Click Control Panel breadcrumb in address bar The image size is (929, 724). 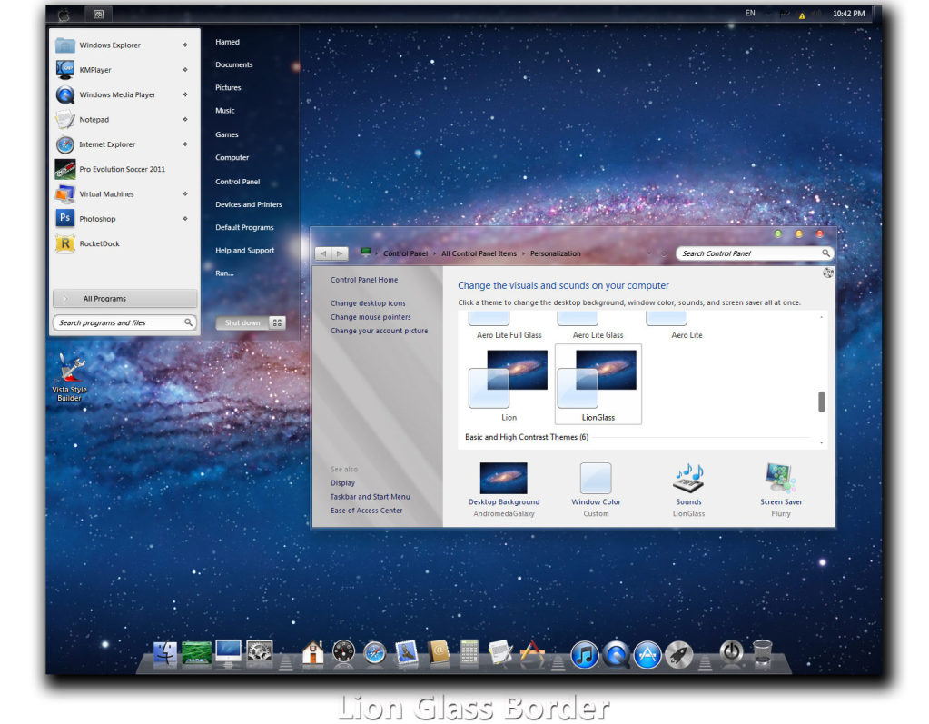pyautogui.click(x=405, y=253)
